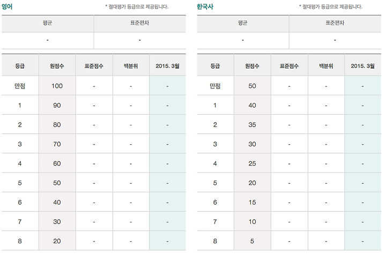The image size is (386, 254).
Task: Select the 한국사 raw score 20 for grade 5
Action: (x=252, y=183)
